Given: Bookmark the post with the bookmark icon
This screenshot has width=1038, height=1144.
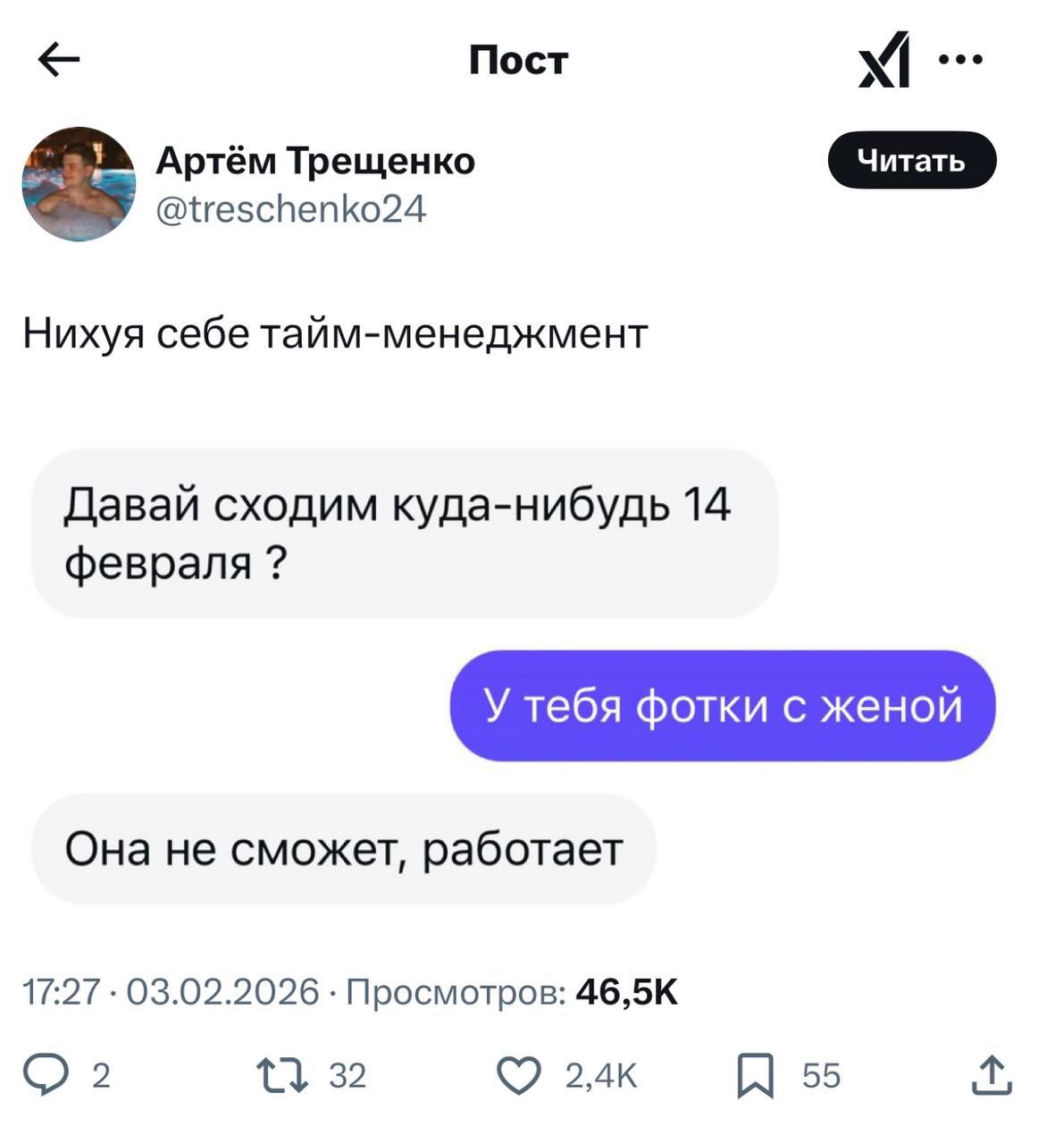Looking at the screenshot, I should click(755, 1075).
